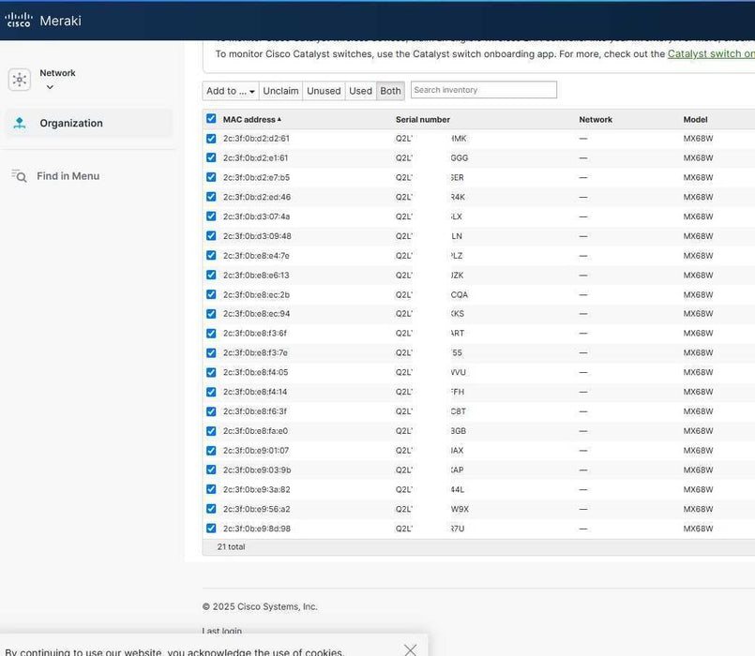This screenshot has height=656, width=755.
Task: Uncheck device 2c:3f:0b:d2:d2:61
Action: [211, 139]
